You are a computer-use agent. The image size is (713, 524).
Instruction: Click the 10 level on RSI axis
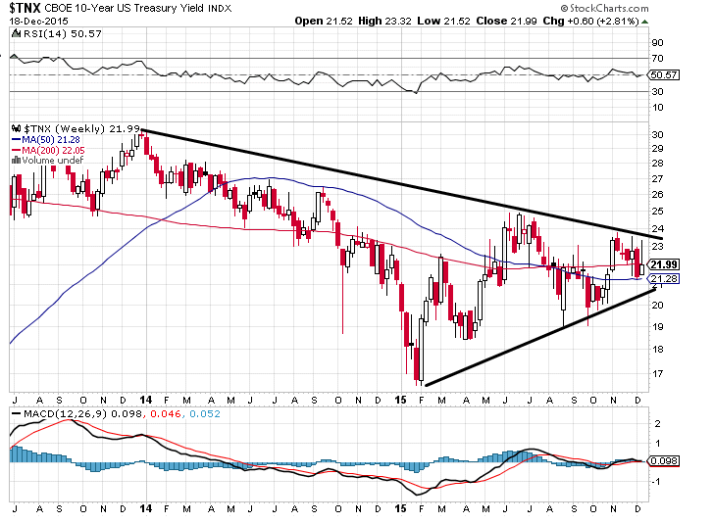(x=657, y=108)
